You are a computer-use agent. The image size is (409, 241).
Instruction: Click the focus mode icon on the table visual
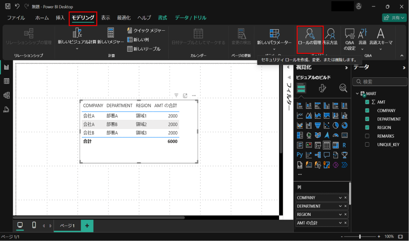point(185,96)
